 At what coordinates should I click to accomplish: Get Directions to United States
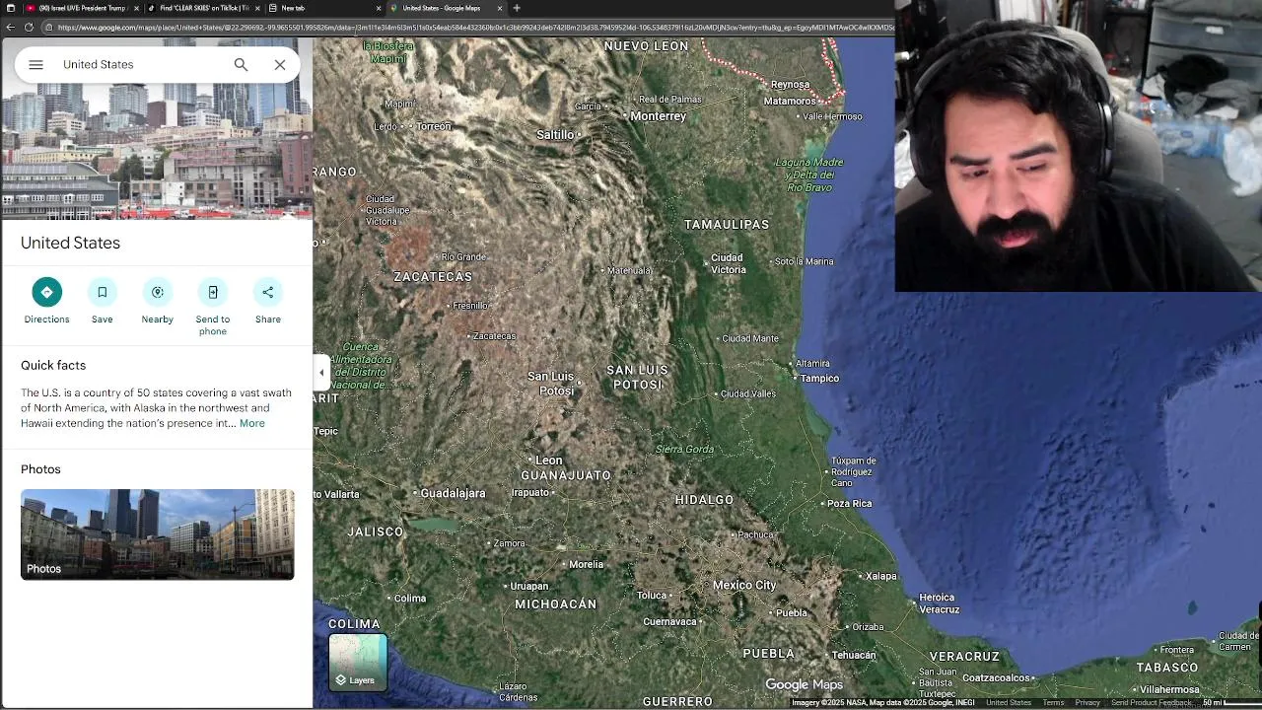pyautogui.click(x=46, y=301)
